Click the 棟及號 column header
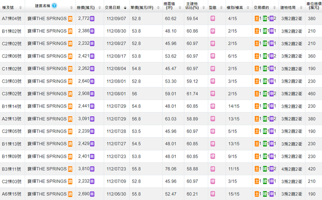The width and height of the screenshot is (322, 200). pyautogui.click(x=8, y=8)
